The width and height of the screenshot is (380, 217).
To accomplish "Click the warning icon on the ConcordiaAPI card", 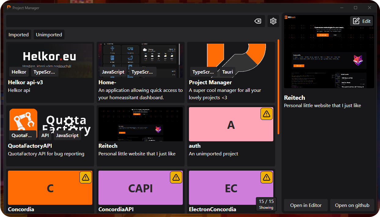I will 176,177.
